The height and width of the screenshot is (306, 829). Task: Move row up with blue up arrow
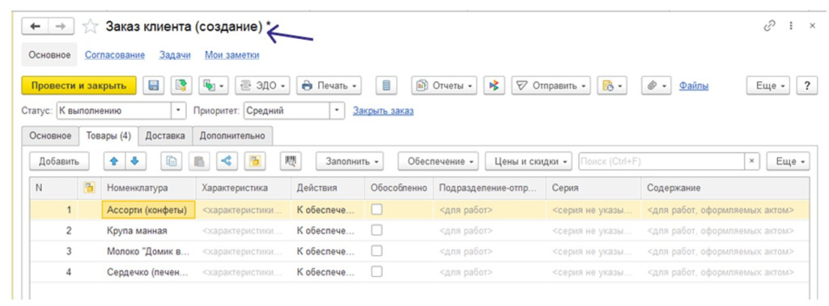pos(113,162)
